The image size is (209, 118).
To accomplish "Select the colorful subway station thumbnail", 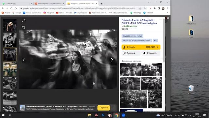I will [10, 69].
